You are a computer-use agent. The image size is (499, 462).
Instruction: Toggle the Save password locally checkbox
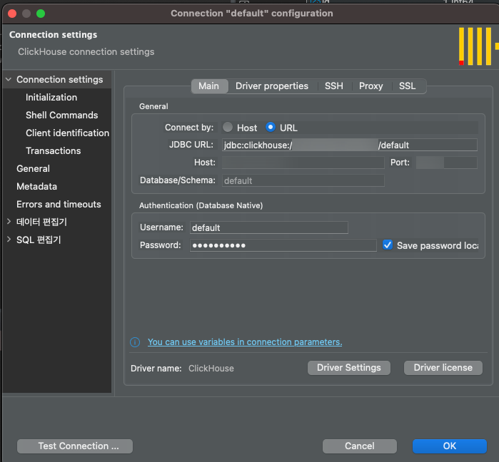click(x=388, y=245)
